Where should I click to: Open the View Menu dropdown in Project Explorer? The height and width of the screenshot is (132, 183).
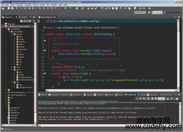34,21
